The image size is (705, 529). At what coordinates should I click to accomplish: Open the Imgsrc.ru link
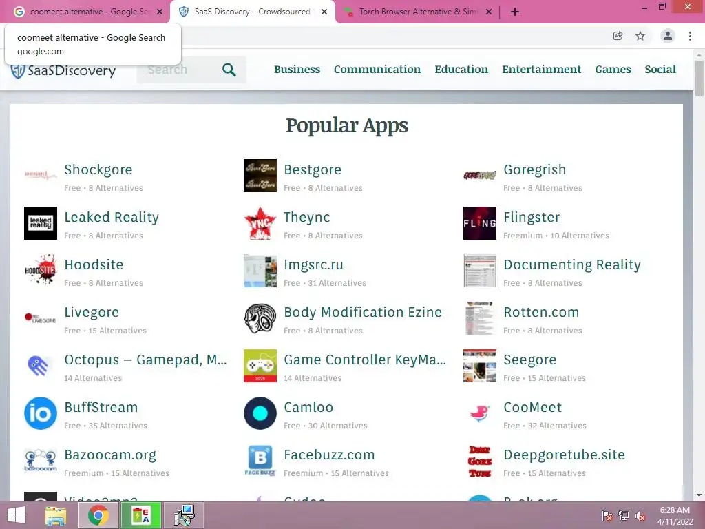[314, 265]
